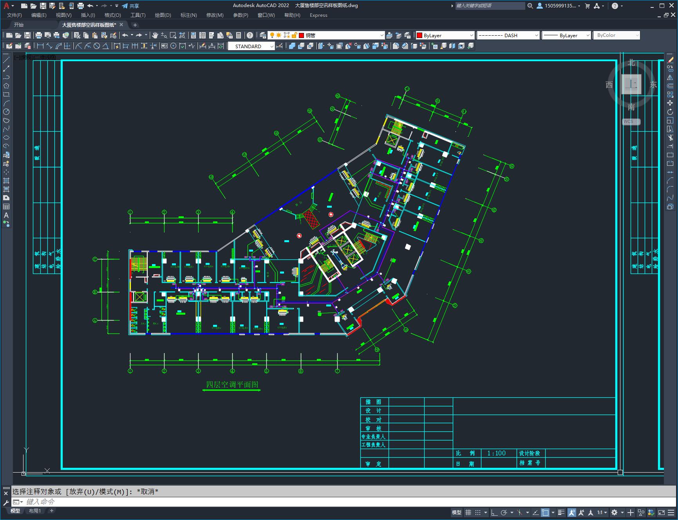Add a new layout with the plus button
This screenshot has width=678, height=520.
pos(51,511)
